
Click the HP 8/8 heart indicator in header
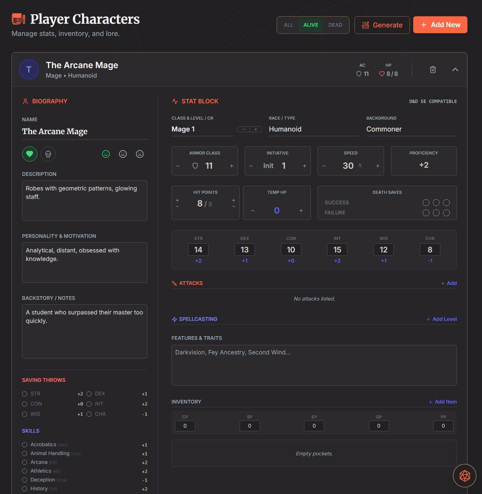point(388,74)
